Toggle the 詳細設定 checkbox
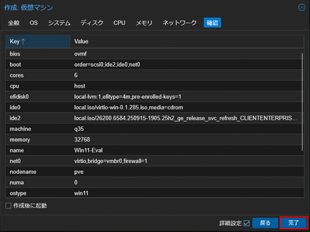The image size is (310, 232). coord(246,223)
